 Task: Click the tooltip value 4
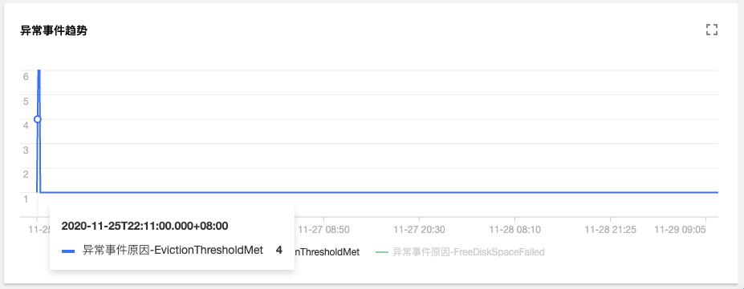coord(279,251)
